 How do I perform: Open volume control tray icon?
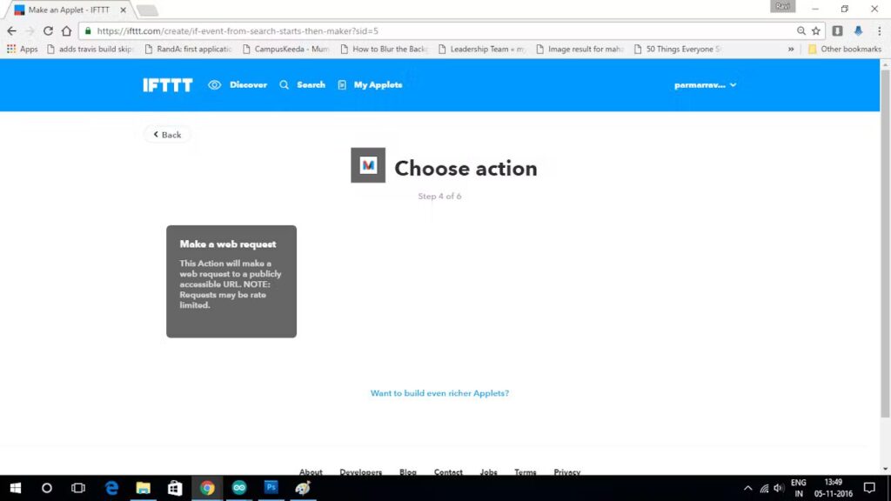[x=779, y=489]
